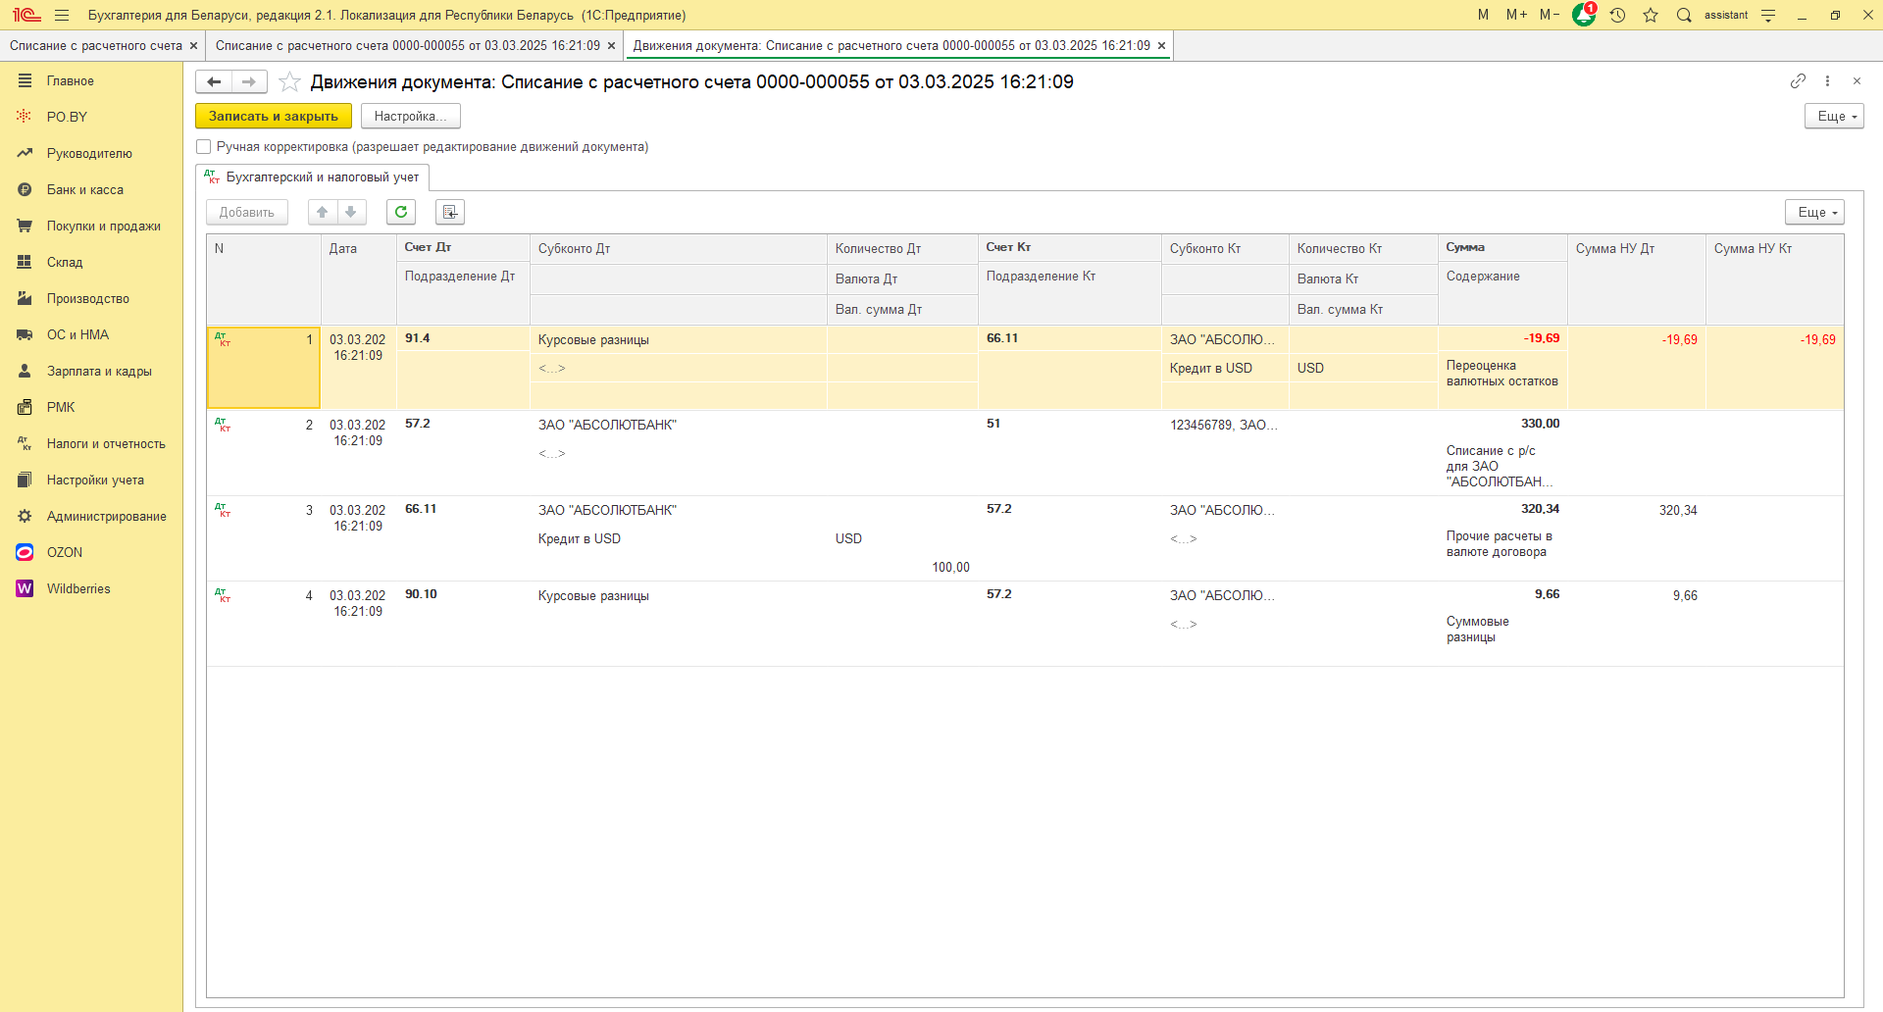Click the search magnifier in title bar
Image resolution: width=1883 pixels, height=1012 pixels.
(1684, 15)
